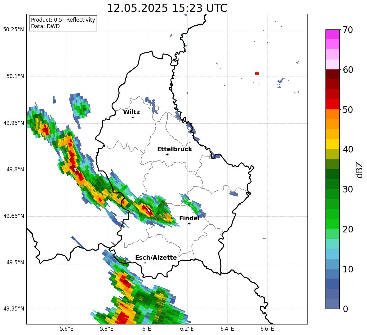This screenshot has height=335, width=367.
Task: Click the 50.1°N latitude label
Action: pyautogui.click(x=15, y=77)
